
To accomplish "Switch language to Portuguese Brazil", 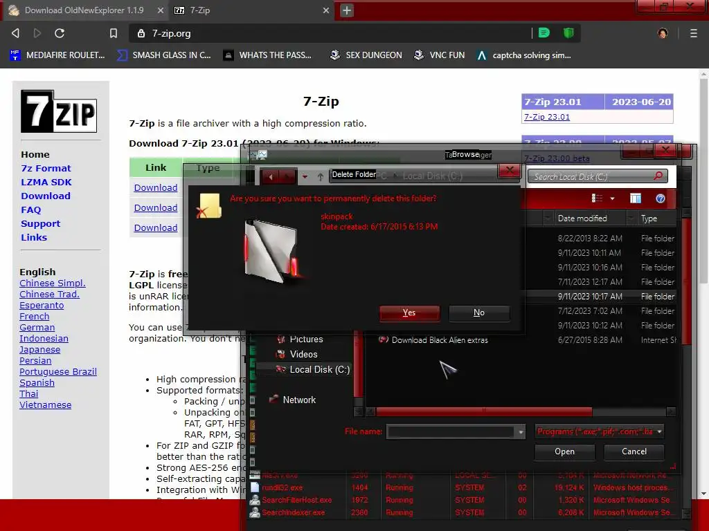I will tap(58, 371).
